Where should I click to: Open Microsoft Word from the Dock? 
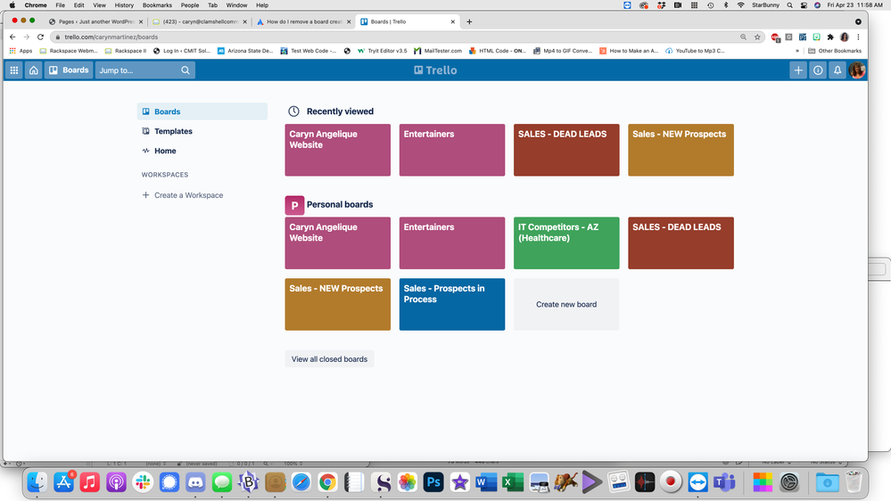486,482
